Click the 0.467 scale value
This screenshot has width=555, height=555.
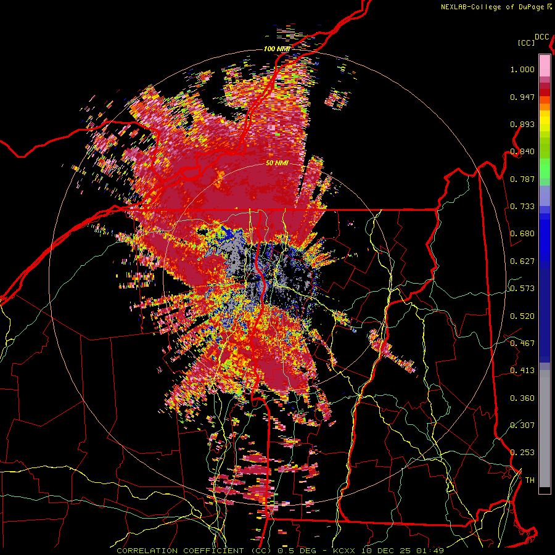click(x=522, y=343)
